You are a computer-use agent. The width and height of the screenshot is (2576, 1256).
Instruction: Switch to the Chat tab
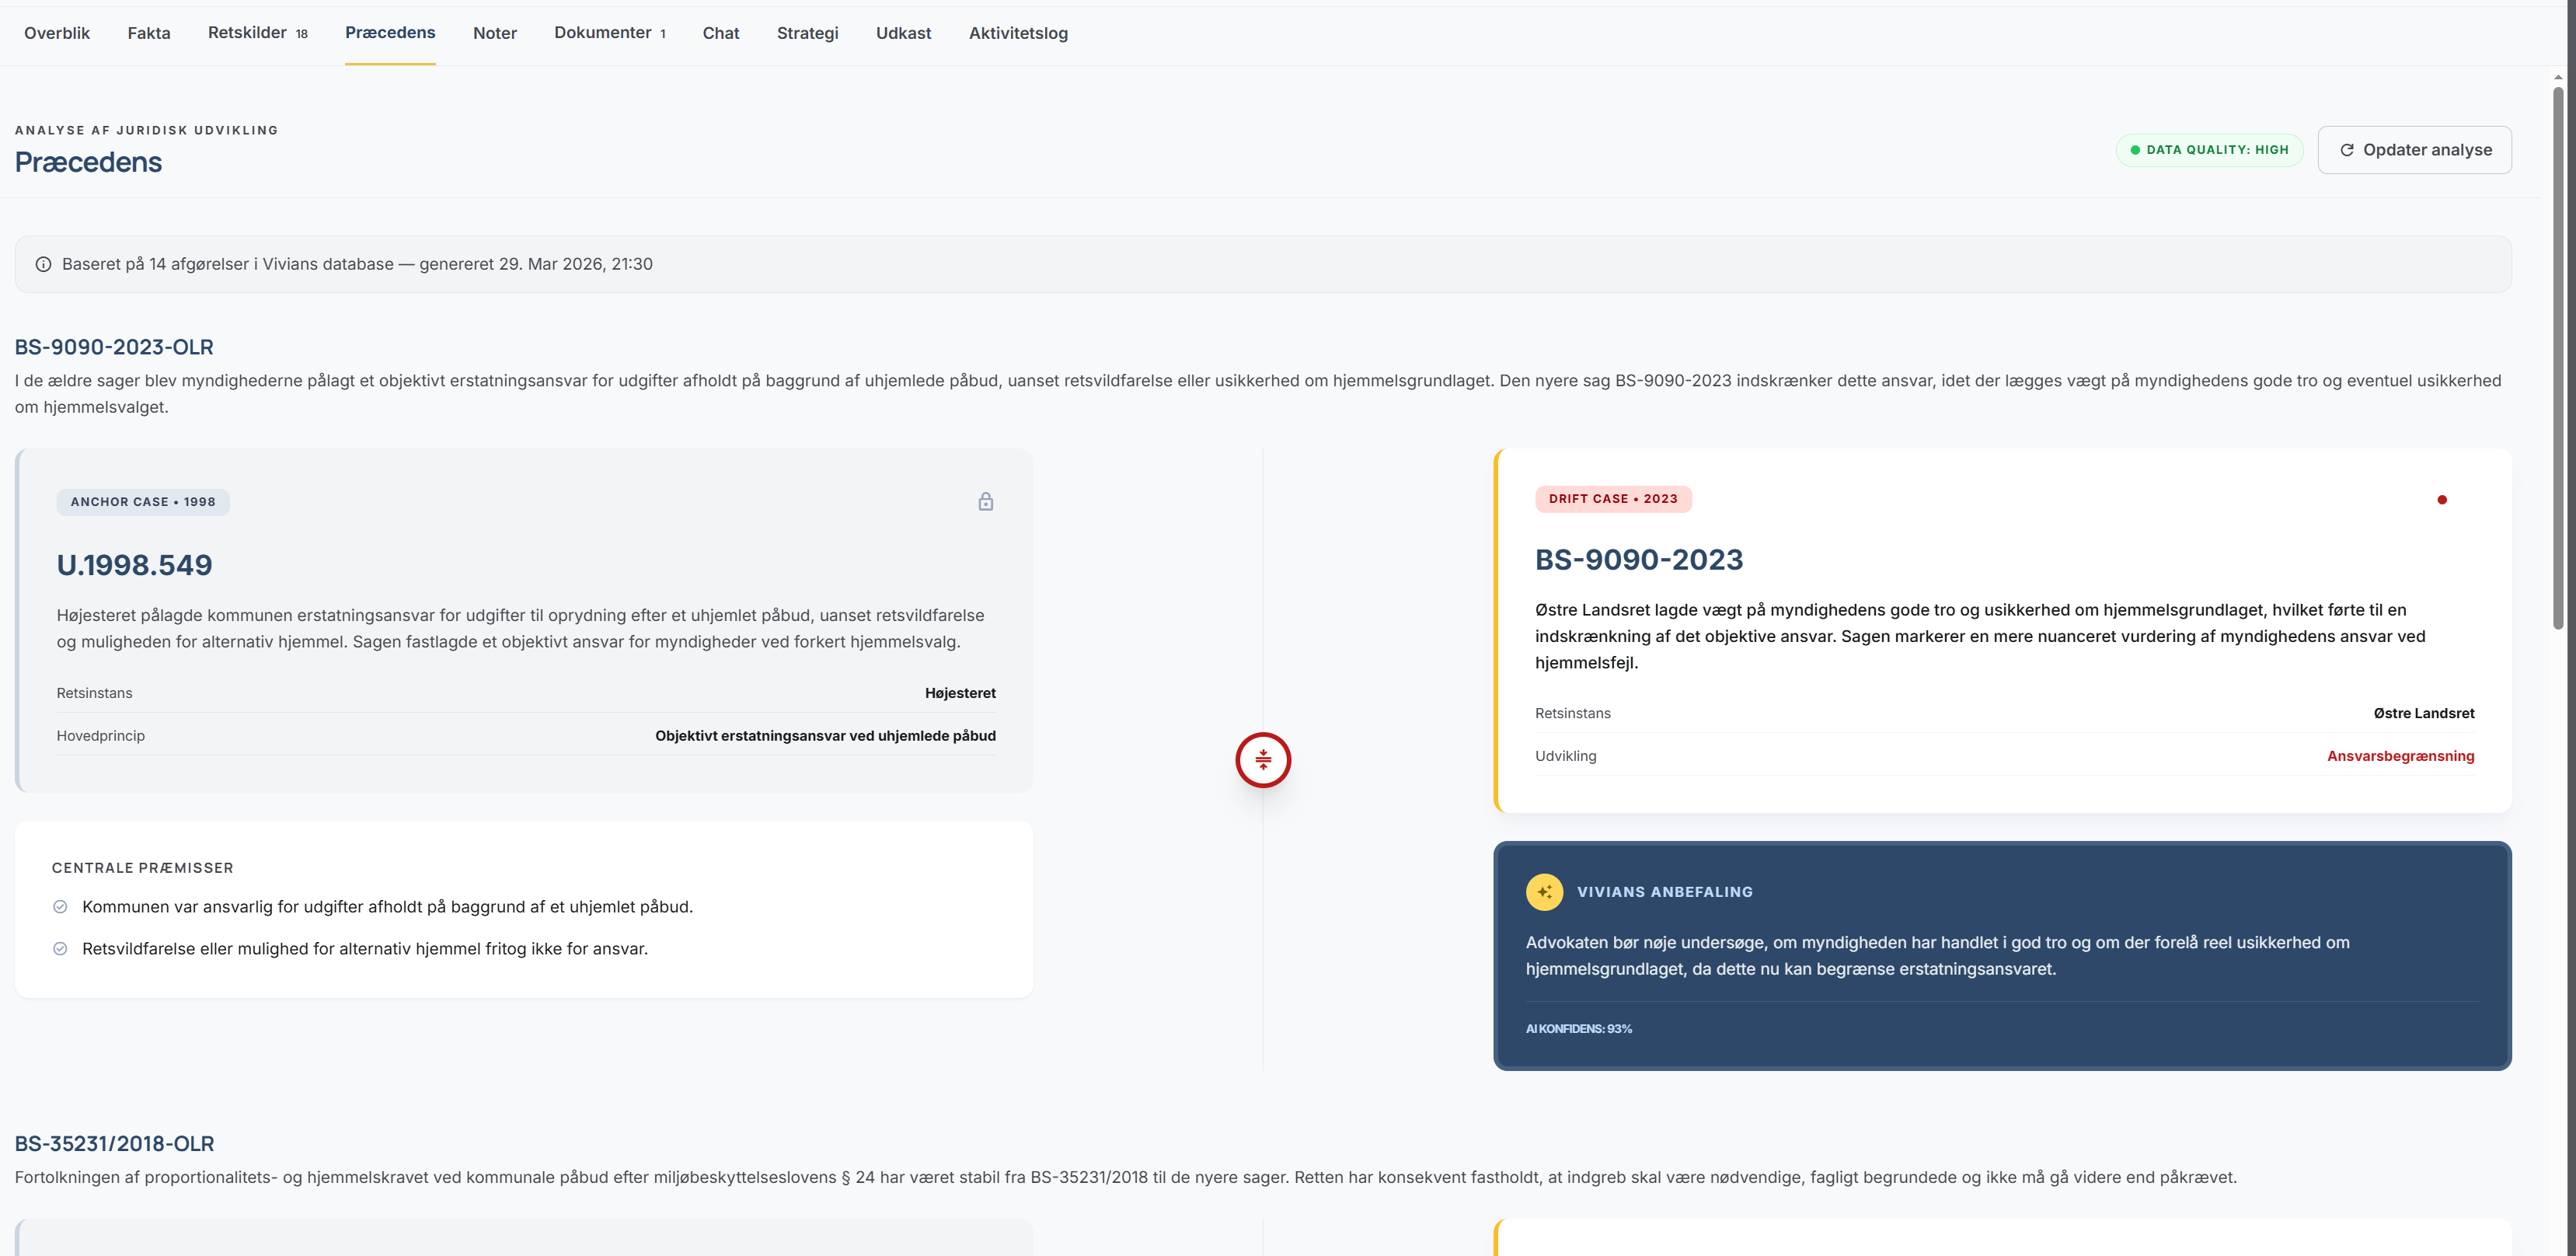[x=720, y=33]
